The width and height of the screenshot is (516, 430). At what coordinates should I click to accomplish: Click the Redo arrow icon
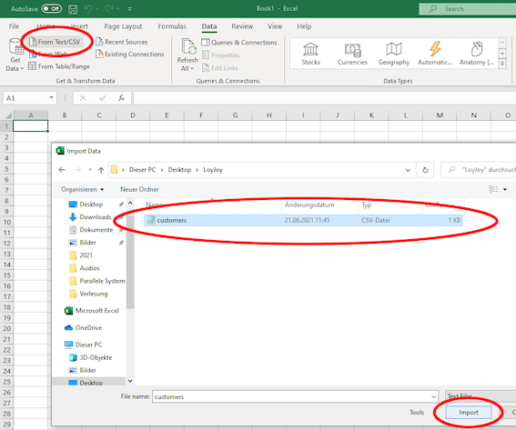tap(109, 9)
